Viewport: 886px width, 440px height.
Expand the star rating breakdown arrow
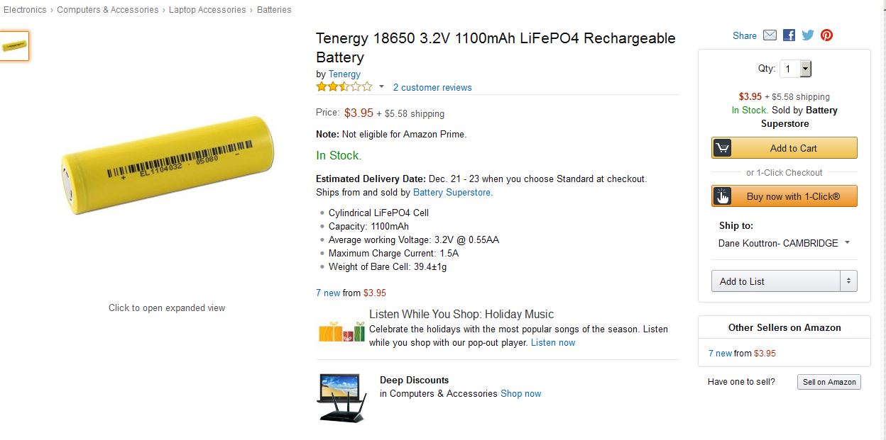(x=381, y=87)
